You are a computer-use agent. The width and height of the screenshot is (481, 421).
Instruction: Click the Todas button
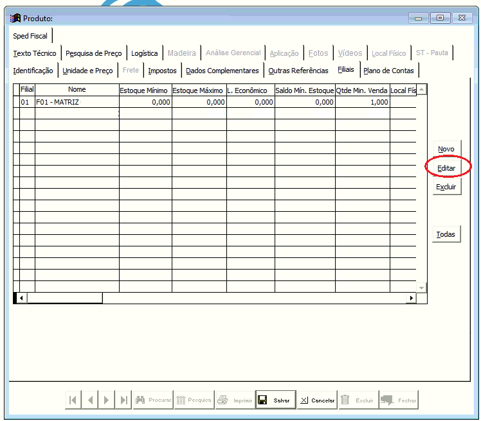(x=446, y=234)
